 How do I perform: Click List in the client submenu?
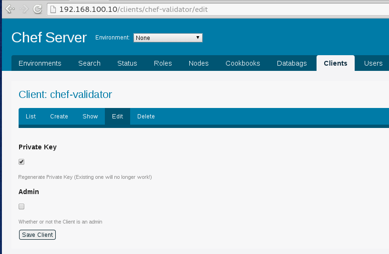(x=31, y=117)
